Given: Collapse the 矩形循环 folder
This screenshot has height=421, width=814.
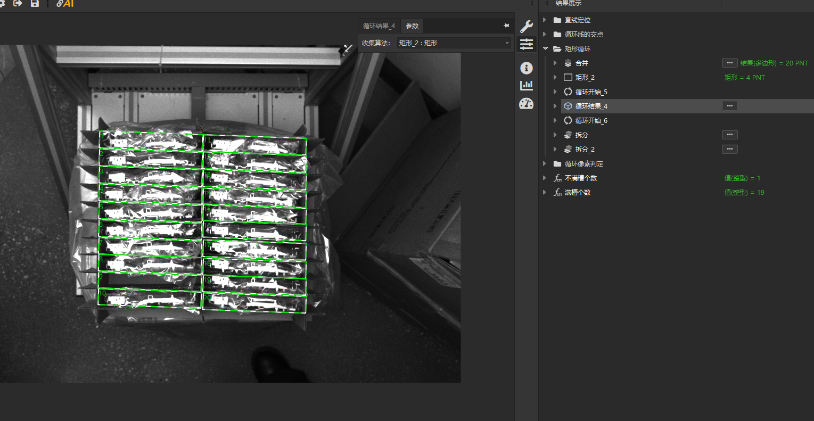Looking at the screenshot, I should point(545,48).
